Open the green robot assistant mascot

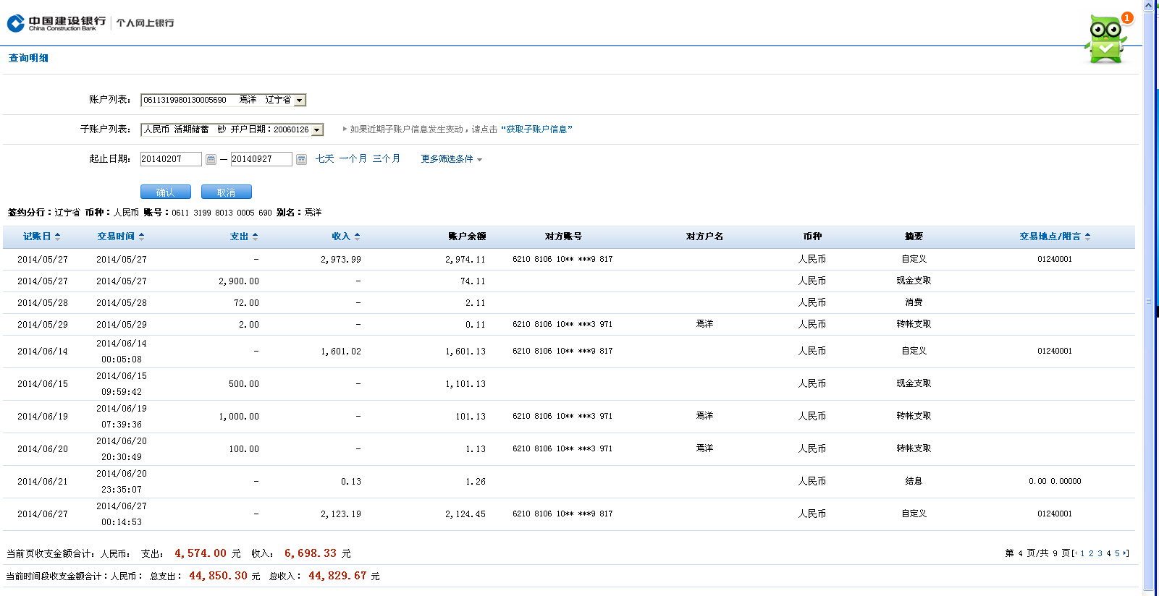[x=1105, y=39]
